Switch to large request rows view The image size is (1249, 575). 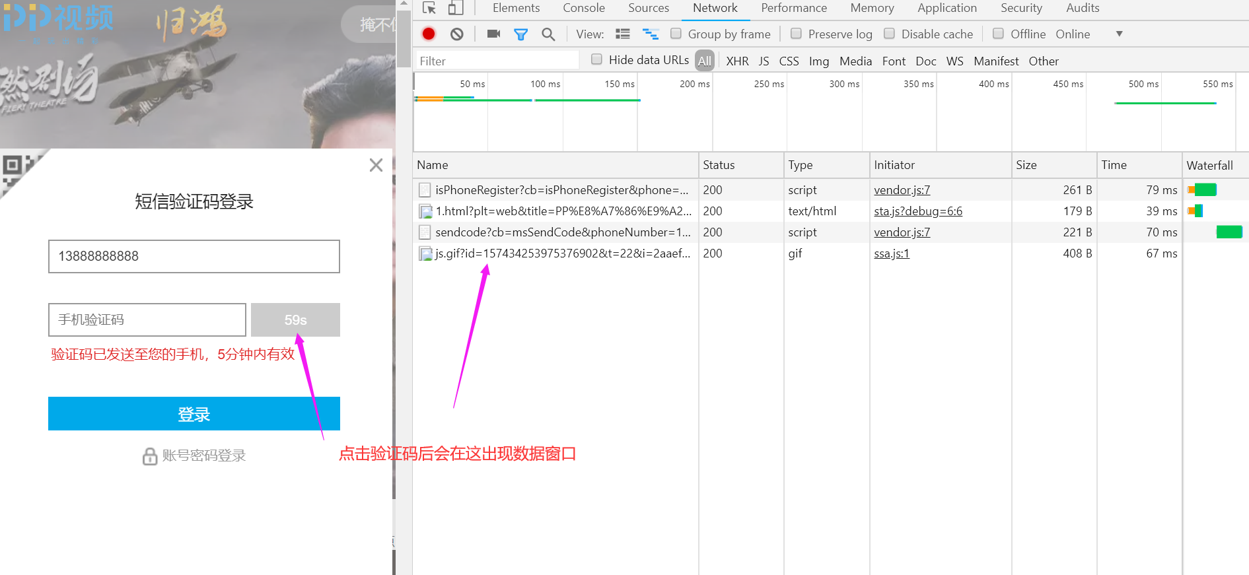622,34
